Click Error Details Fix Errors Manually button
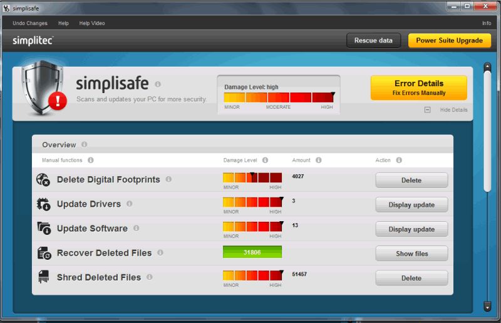 (419, 87)
